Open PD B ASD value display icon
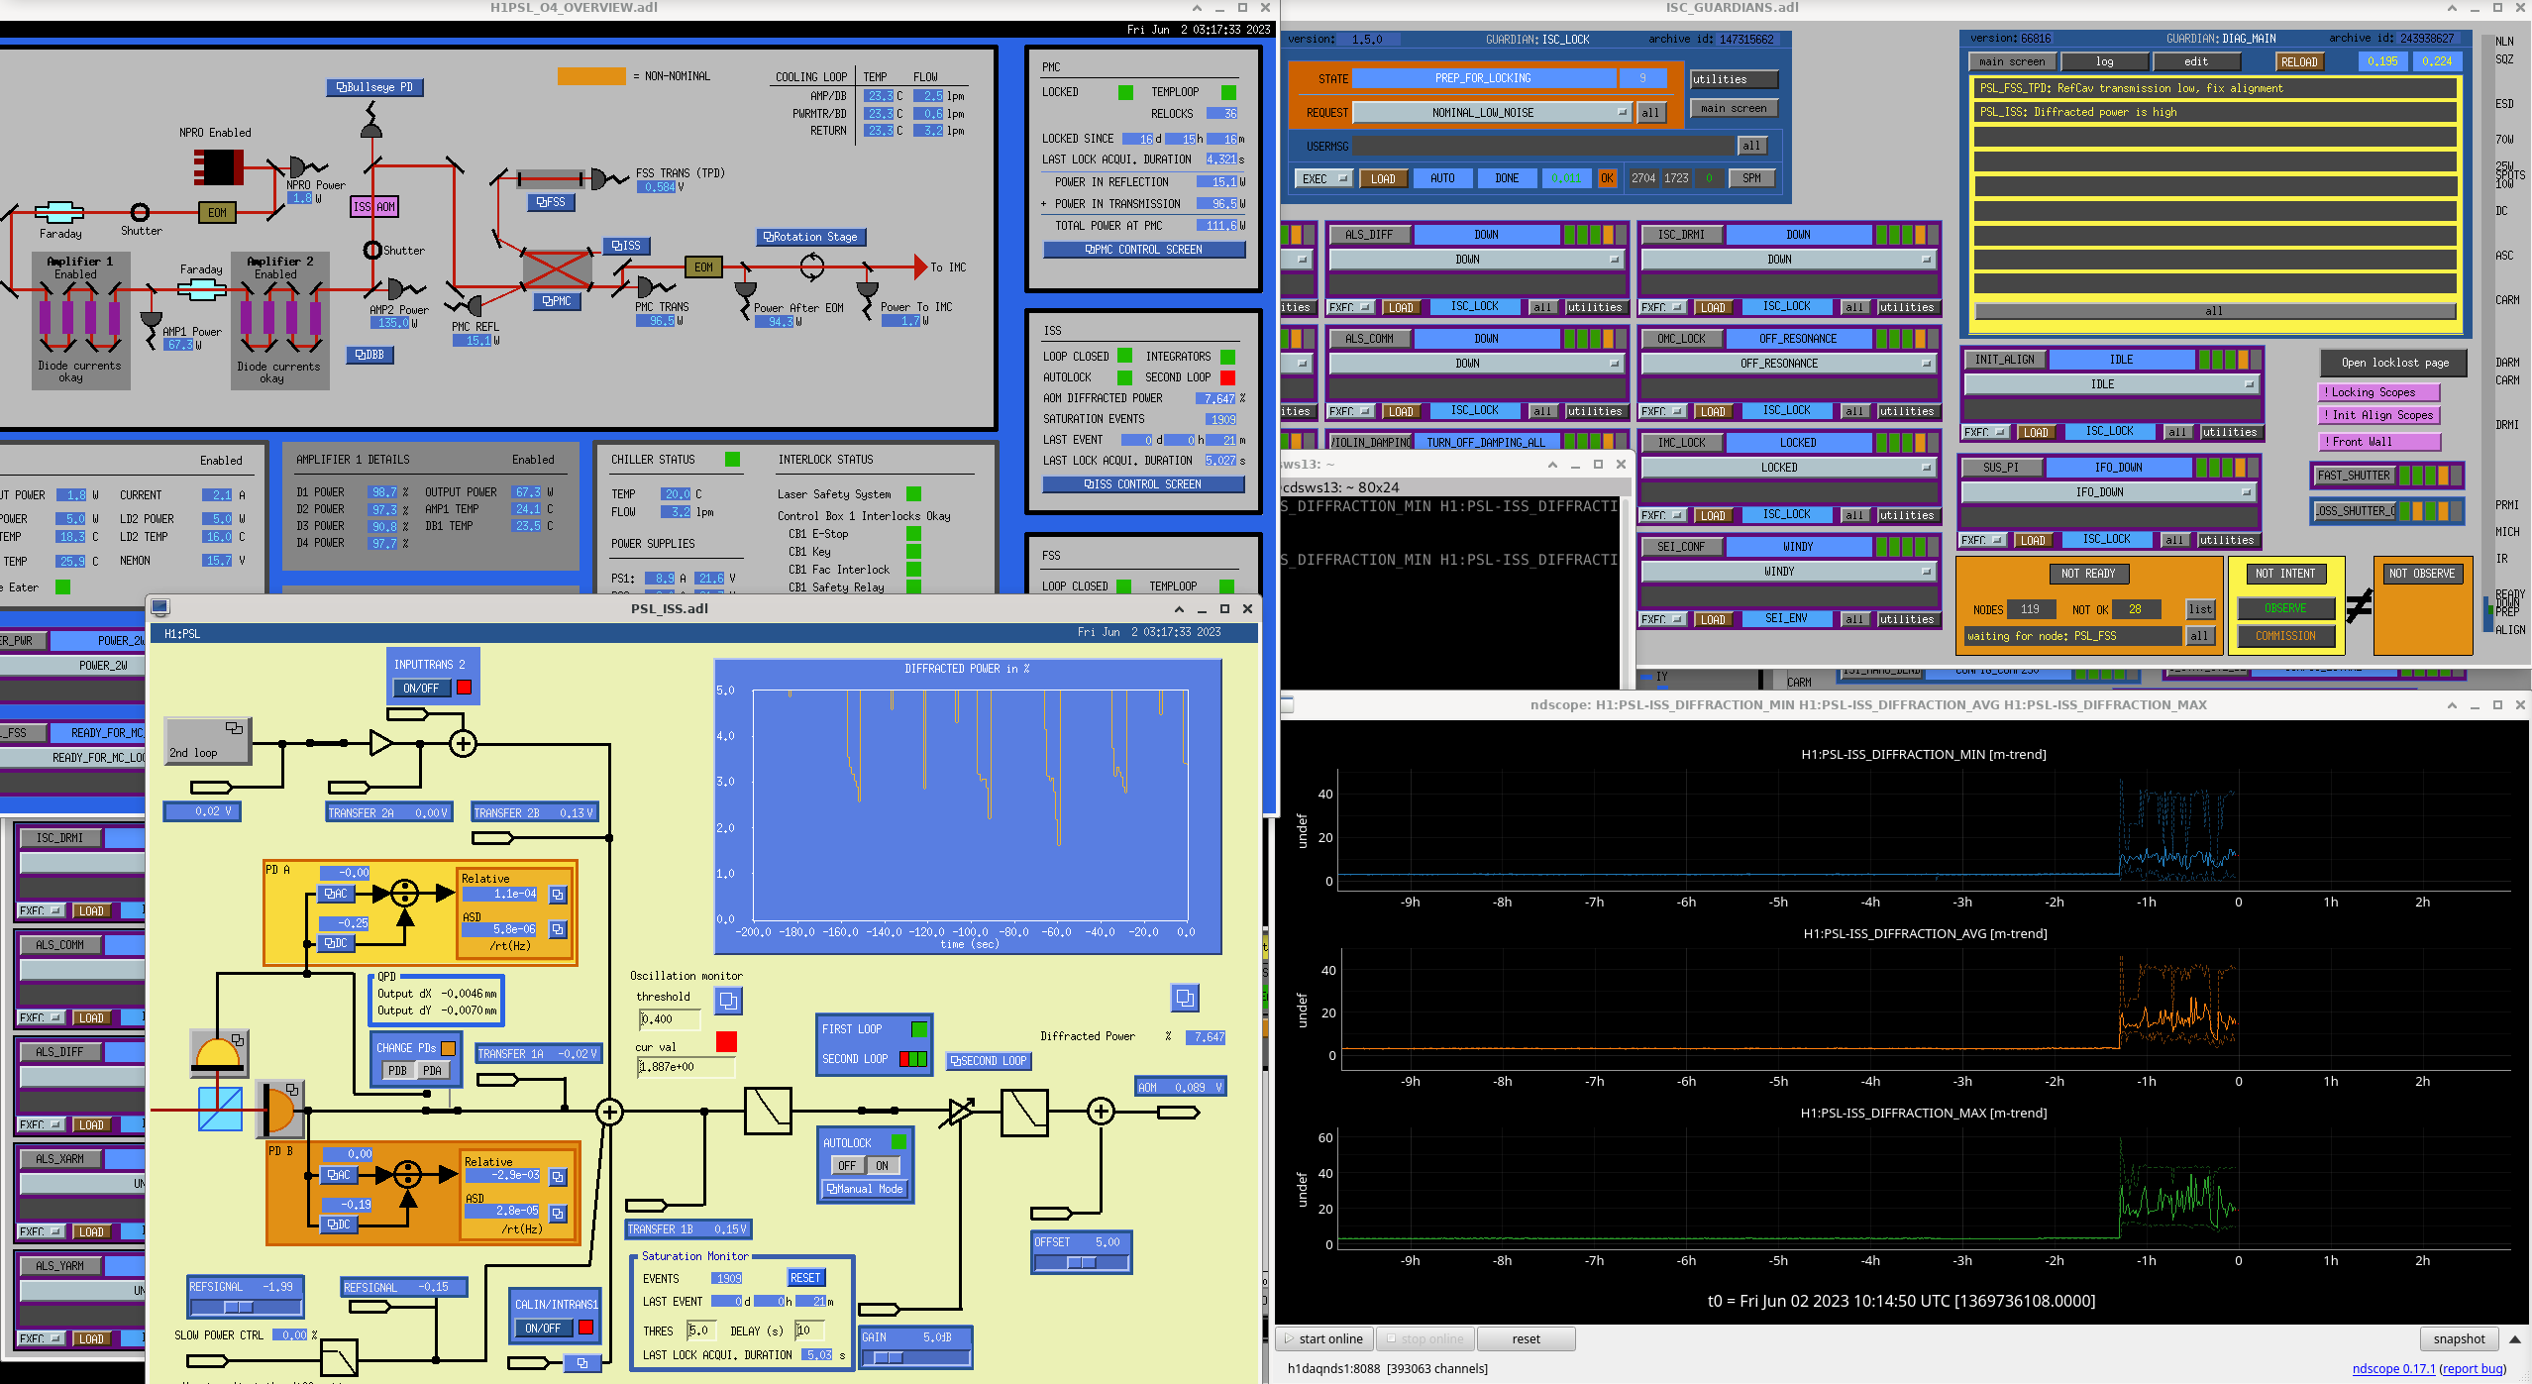Screen dimensions: 2532x1384 click(x=558, y=1214)
